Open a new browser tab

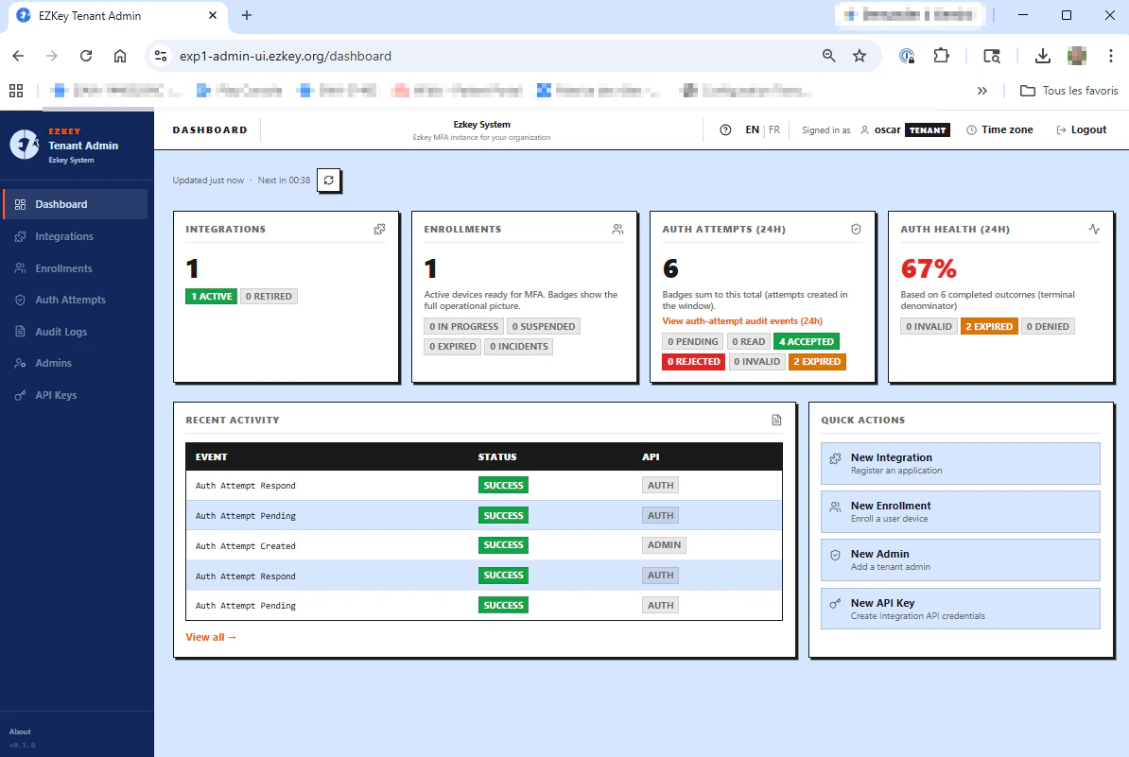point(246,15)
